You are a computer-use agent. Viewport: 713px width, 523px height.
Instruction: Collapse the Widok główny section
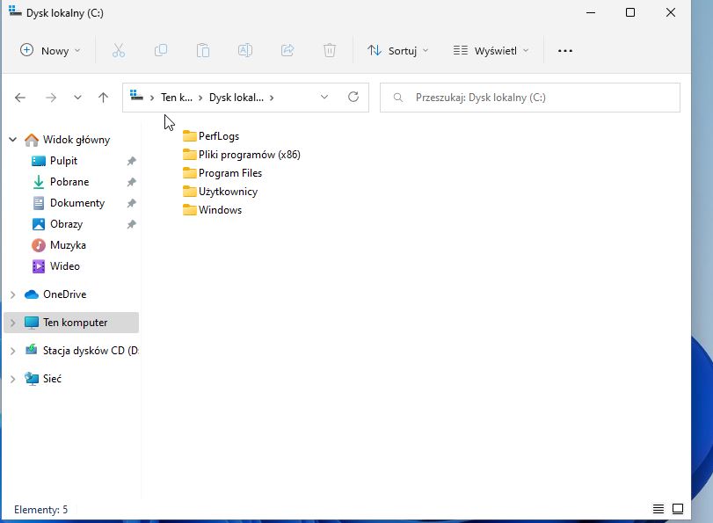(x=12, y=140)
